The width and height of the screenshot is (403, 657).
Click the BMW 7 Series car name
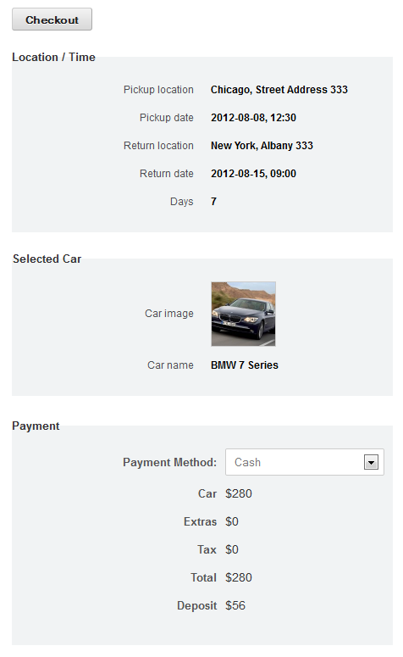coord(245,365)
